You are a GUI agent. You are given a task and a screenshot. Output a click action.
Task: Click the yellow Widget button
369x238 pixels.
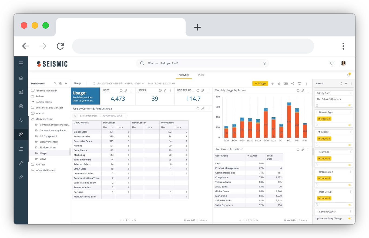(x=260, y=84)
